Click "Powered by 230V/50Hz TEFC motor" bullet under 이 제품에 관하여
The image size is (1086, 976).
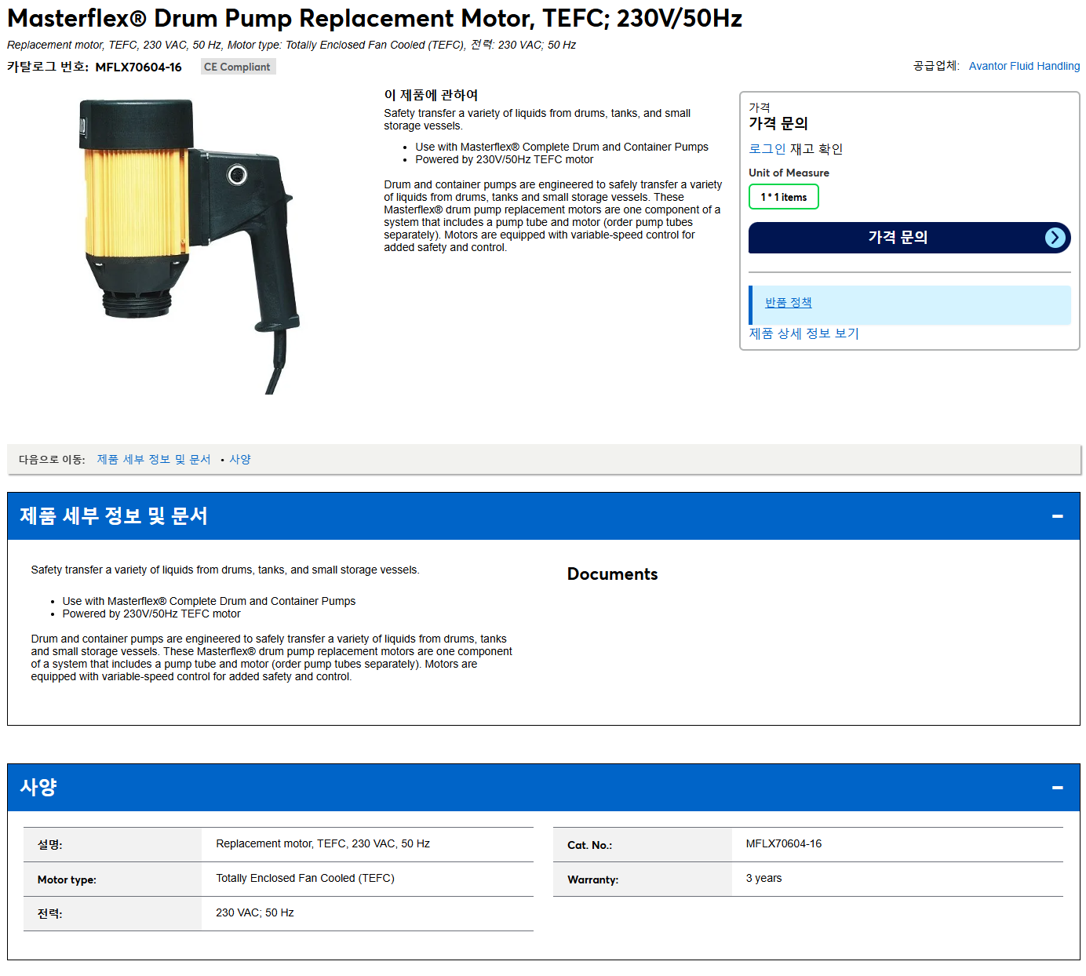pyautogui.click(x=504, y=160)
